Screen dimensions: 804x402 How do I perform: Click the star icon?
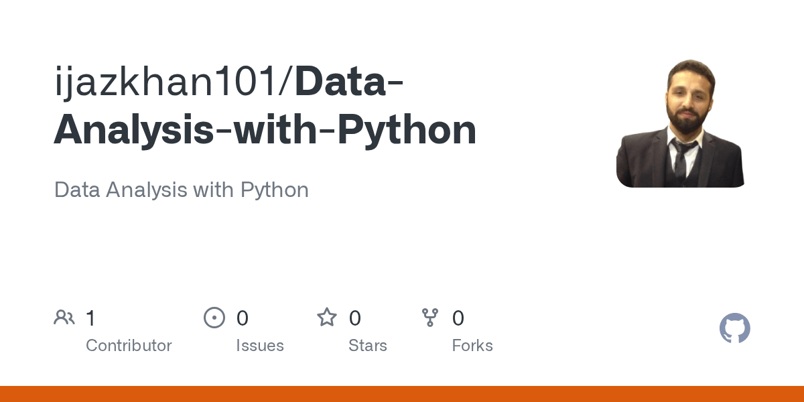click(x=327, y=318)
